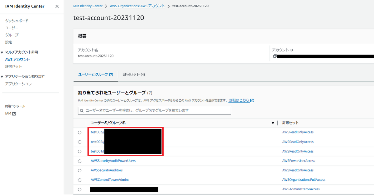The height and width of the screenshot is (195, 374).
Task: Select the AWSSecurityAuditors radio button
Action: (x=80, y=170)
